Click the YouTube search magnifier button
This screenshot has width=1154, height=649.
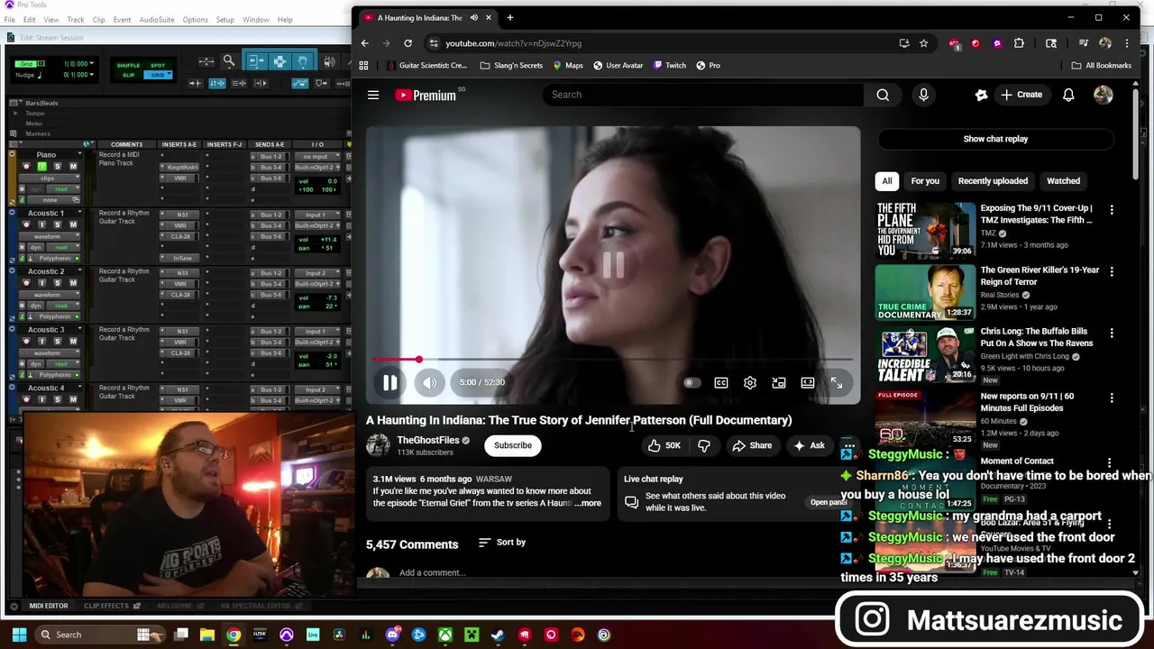coord(883,95)
